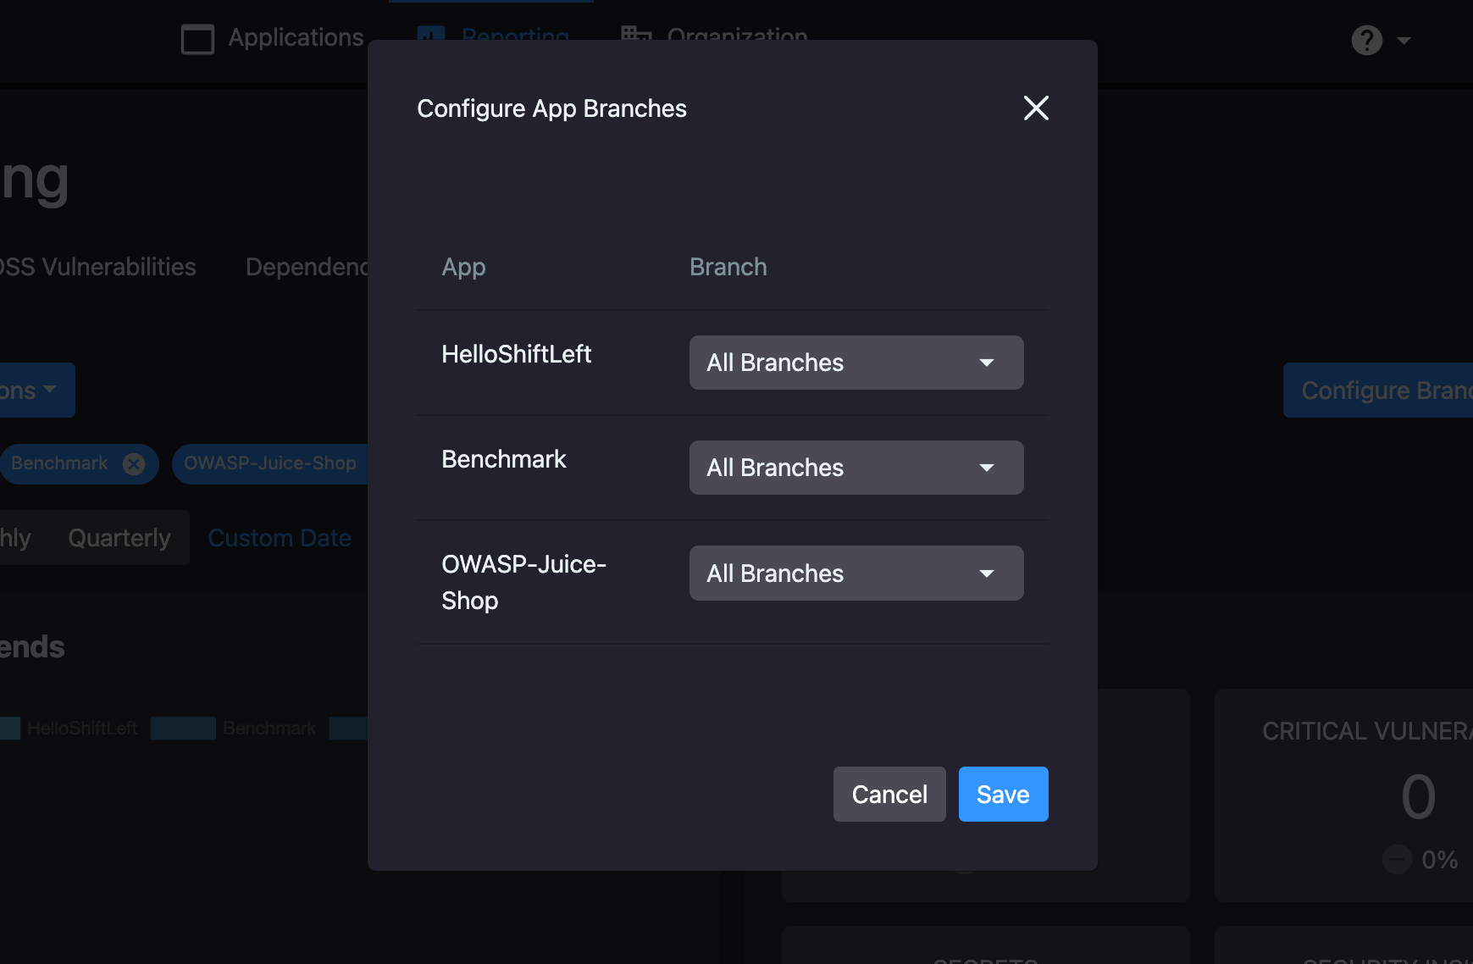This screenshot has width=1473, height=964.
Task: Select the OWASP-Juice-Shop filter chip
Action: tap(270, 463)
